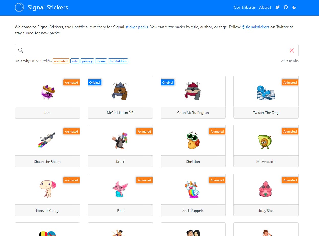This screenshot has height=236, width=319.
Task: Click the 'Shaun the Sheep' pack title
Action: click(x=47, y=162)
